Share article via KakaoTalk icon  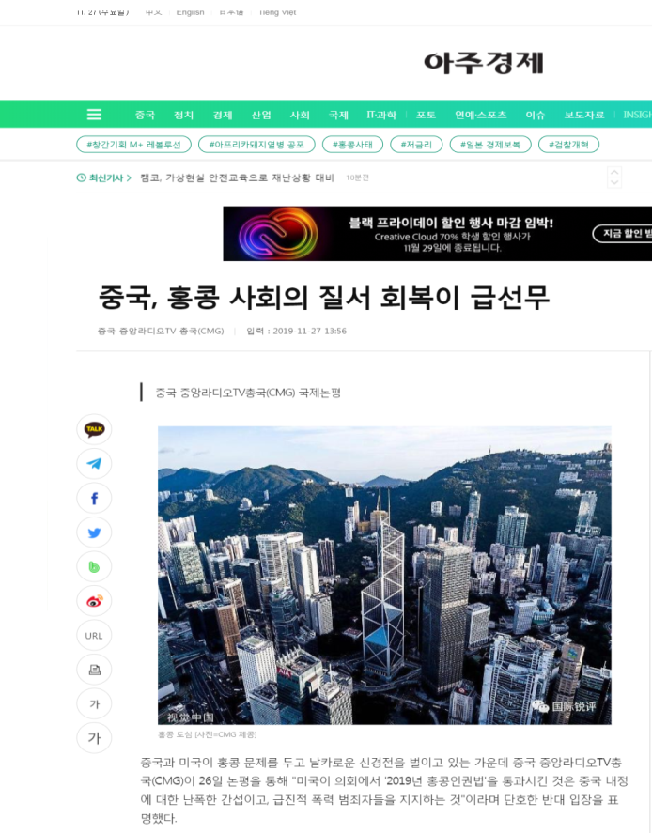(x=94, y=429)
